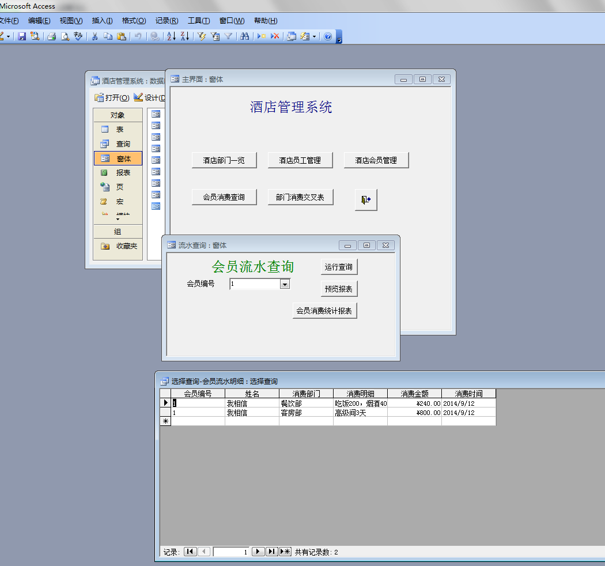Click the Print icon
Image resolution: width=605 pixels, height=566 pixels.
pos(52,36)
